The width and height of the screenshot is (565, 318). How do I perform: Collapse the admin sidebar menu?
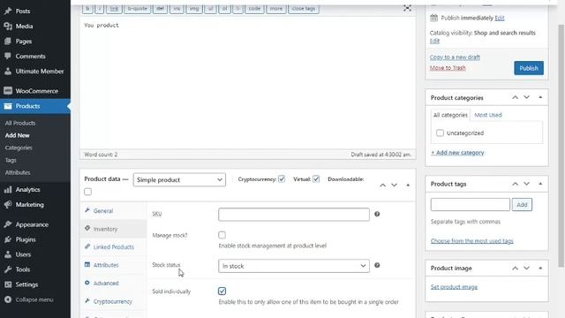pos(35,299)
